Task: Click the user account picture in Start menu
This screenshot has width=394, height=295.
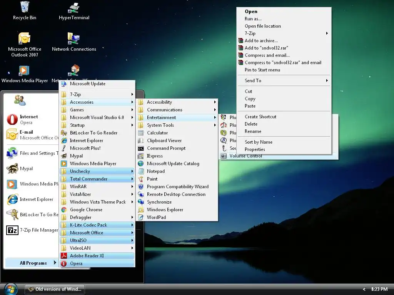Action: coord(20,100)
